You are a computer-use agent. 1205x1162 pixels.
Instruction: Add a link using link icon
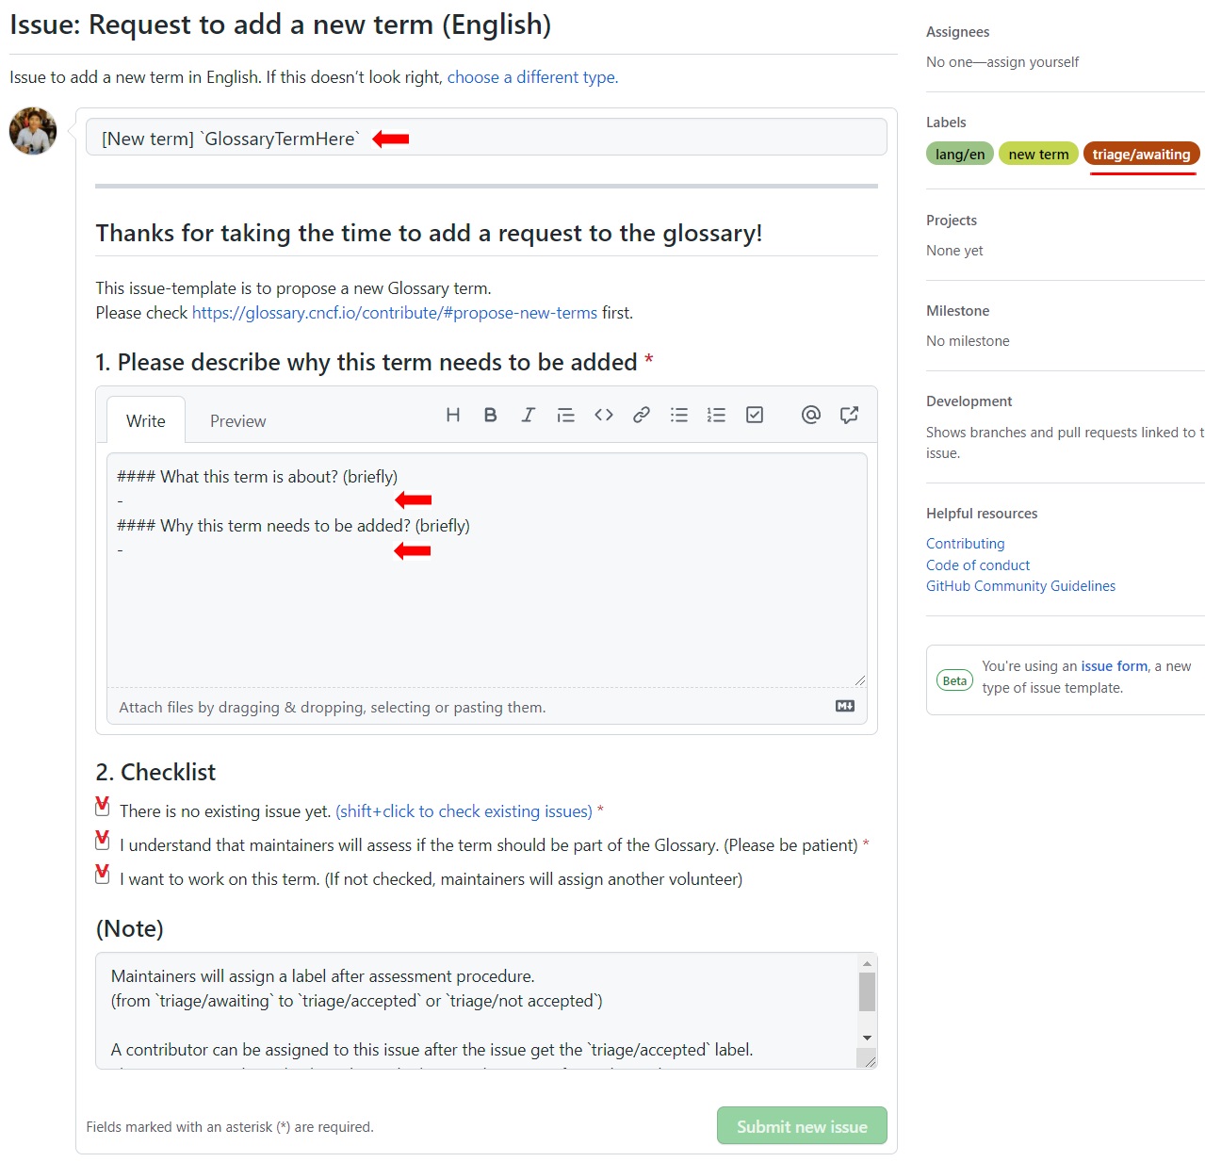pos(642,415)
